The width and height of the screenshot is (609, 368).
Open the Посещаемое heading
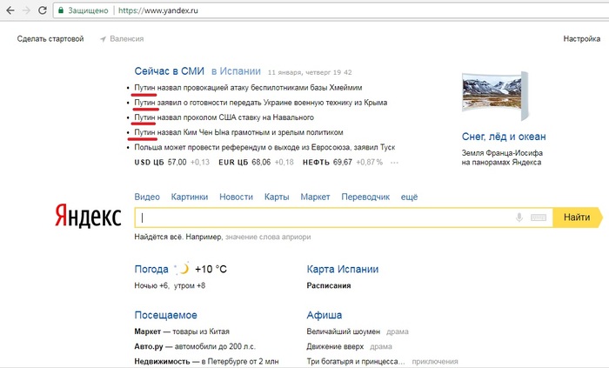166,315
